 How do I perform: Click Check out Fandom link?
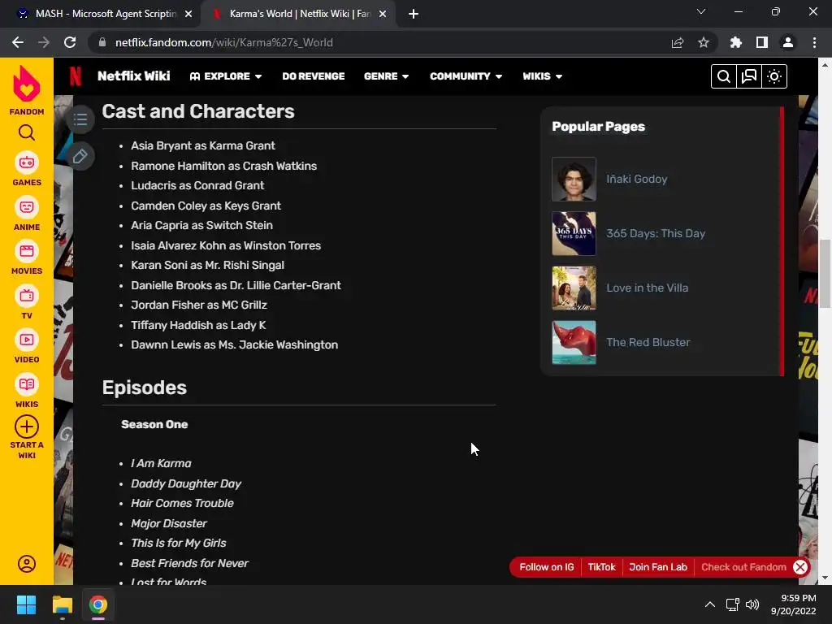(743, 566)
